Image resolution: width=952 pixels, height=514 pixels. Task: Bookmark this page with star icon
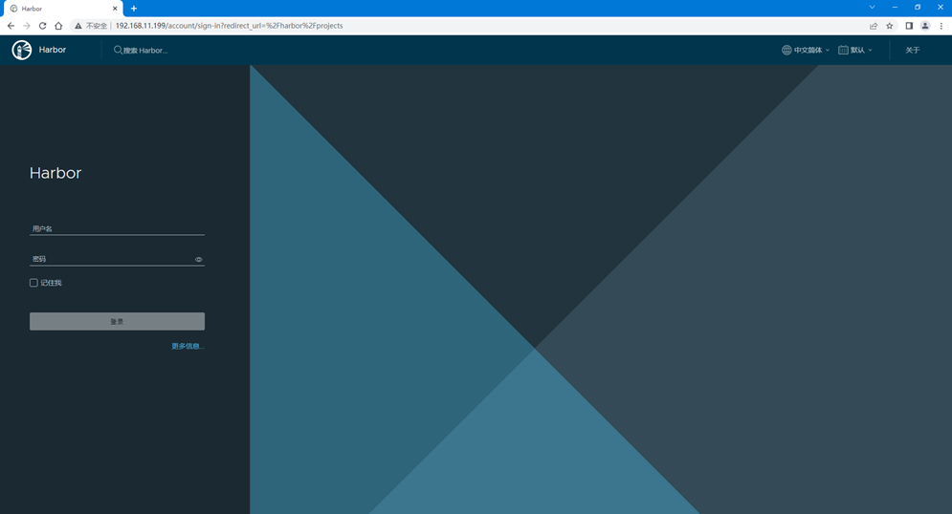pyautogui.click(x=890, y=26)
